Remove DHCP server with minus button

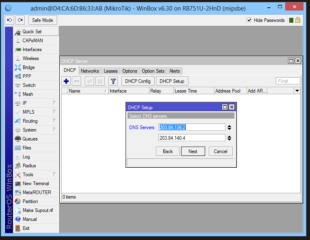77,81
